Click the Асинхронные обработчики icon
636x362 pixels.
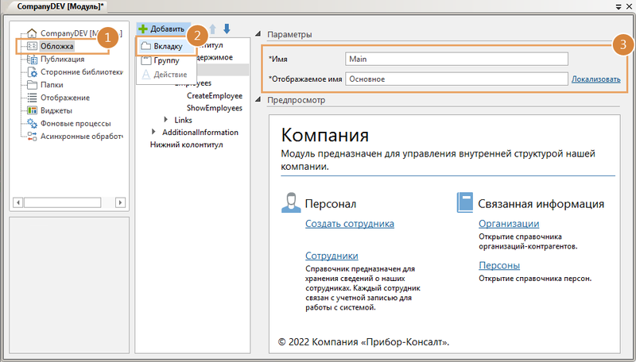point(32,137)
